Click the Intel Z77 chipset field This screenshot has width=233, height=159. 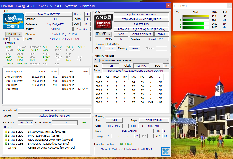54,116
